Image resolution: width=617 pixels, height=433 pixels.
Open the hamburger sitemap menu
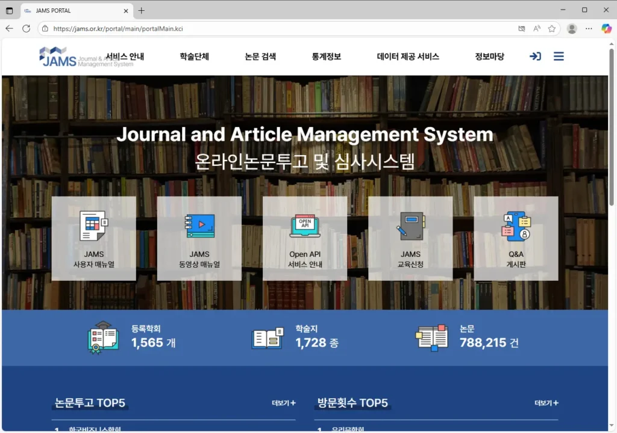tap(559, 56)
